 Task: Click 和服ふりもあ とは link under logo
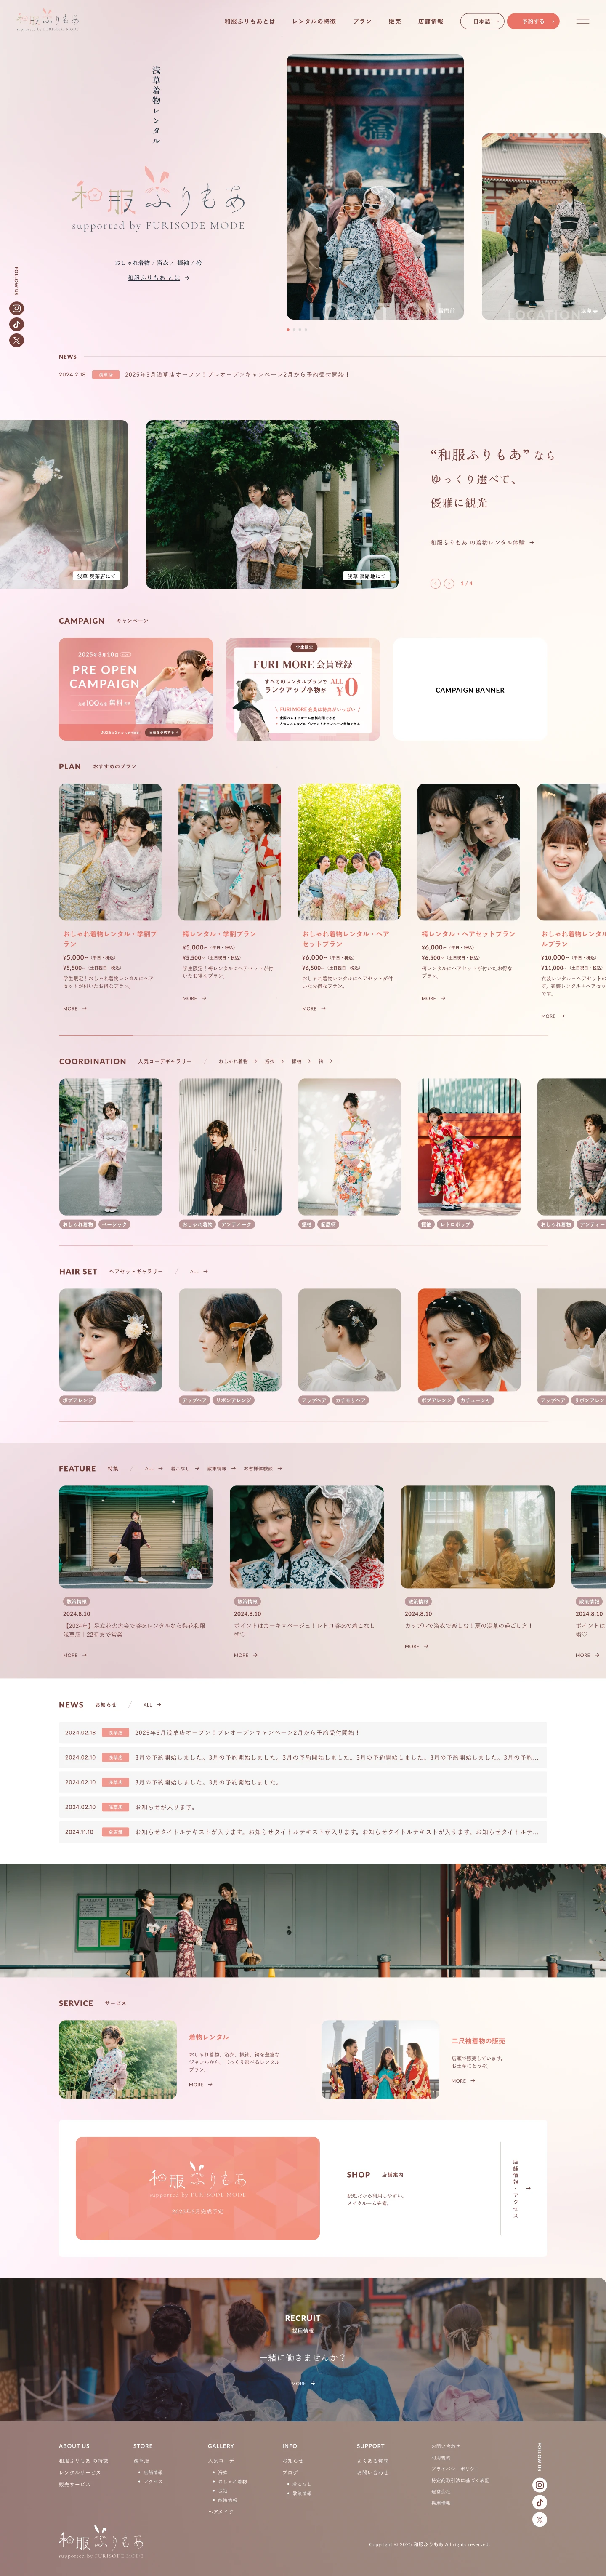click(x=158, y=278)
